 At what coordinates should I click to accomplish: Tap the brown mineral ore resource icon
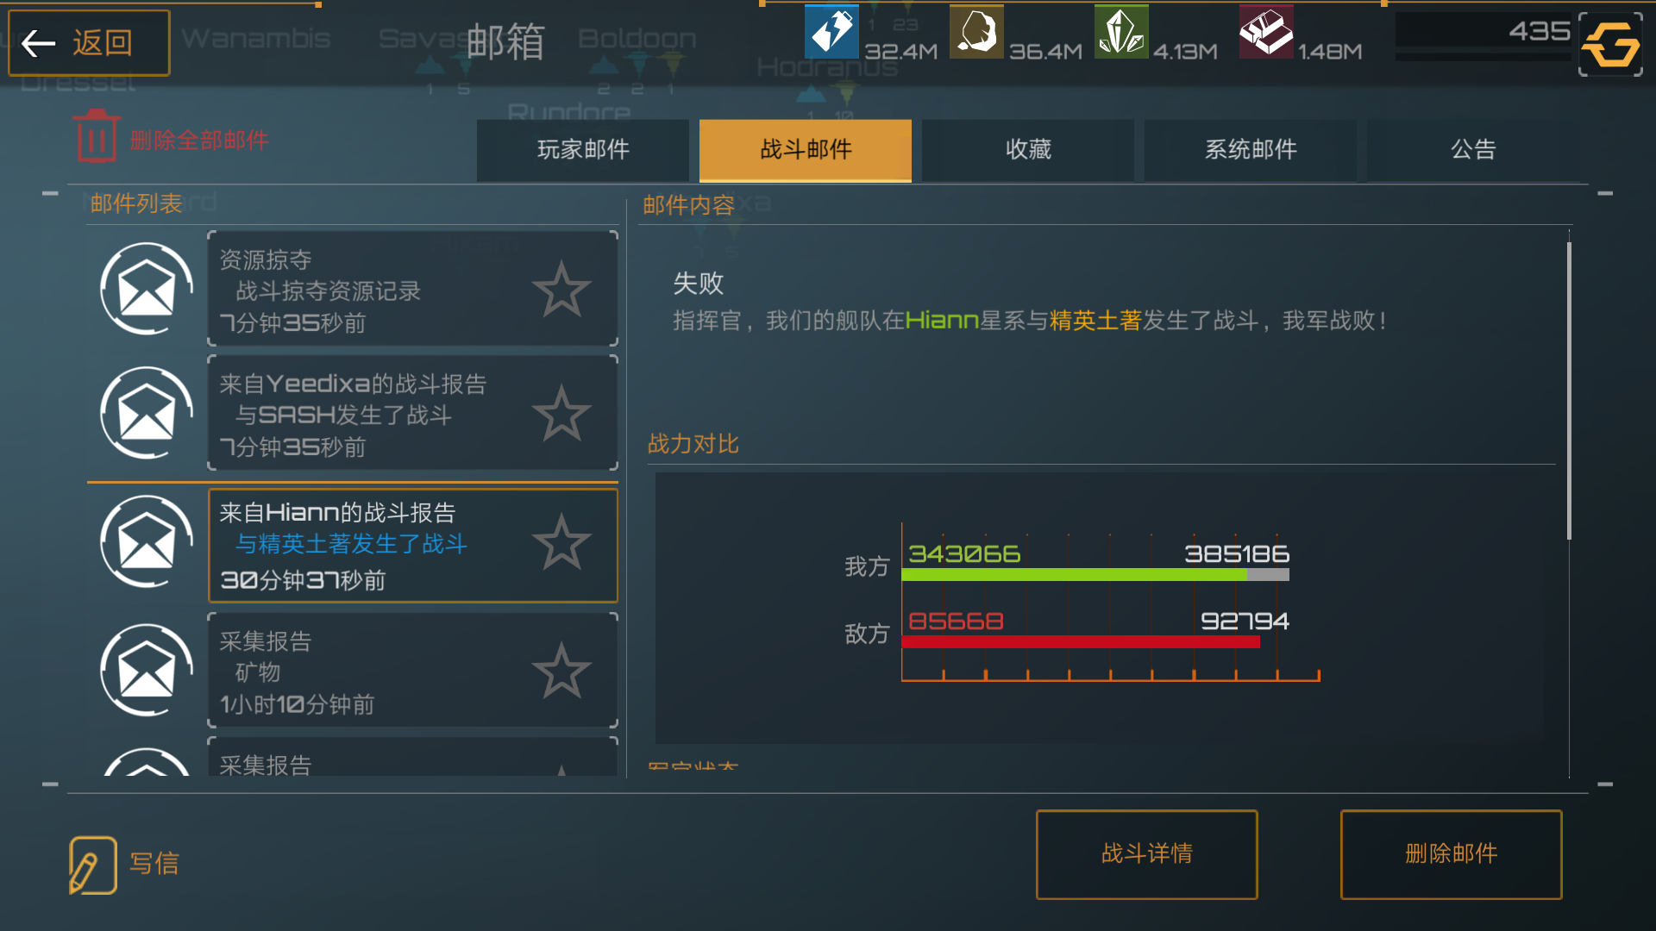click(976, 32)
